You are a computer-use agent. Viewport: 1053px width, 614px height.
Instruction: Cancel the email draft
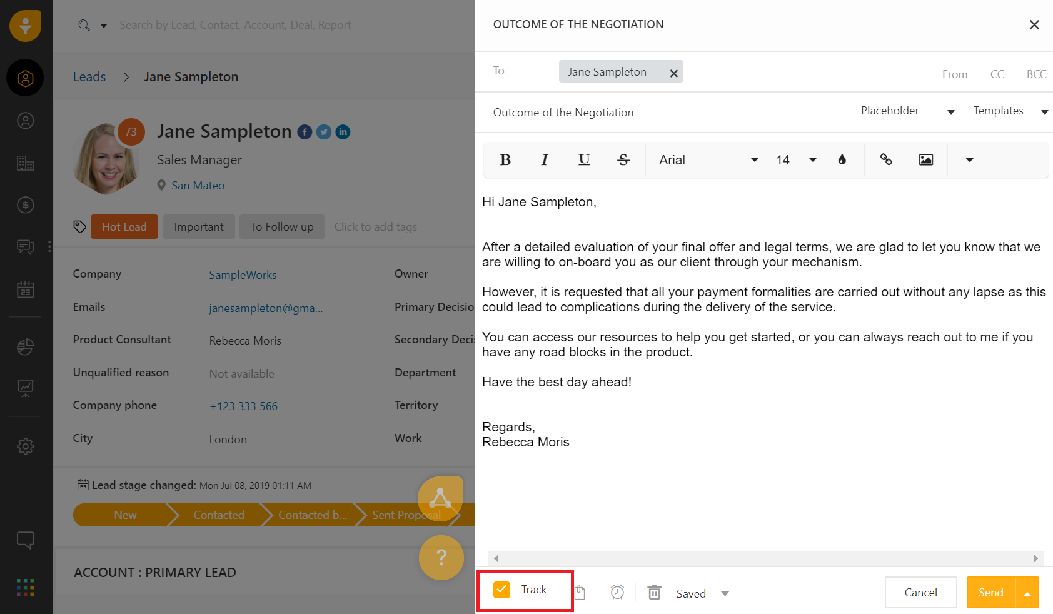920,593
